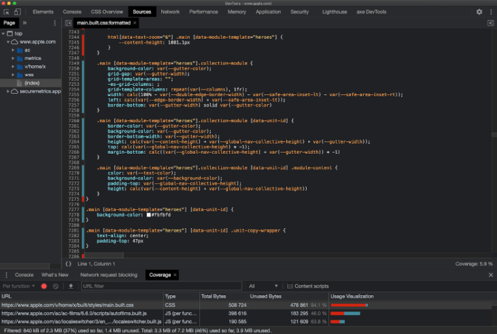Open the Lighthouse tab
The height and width of the screenshot is (334, 497).
click(334, 12)
